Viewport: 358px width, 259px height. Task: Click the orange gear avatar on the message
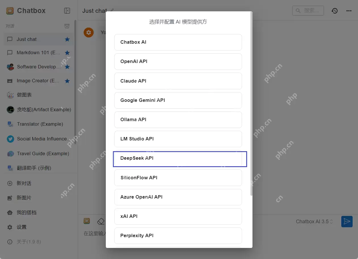pyautogui.click(x=89, y=32)
